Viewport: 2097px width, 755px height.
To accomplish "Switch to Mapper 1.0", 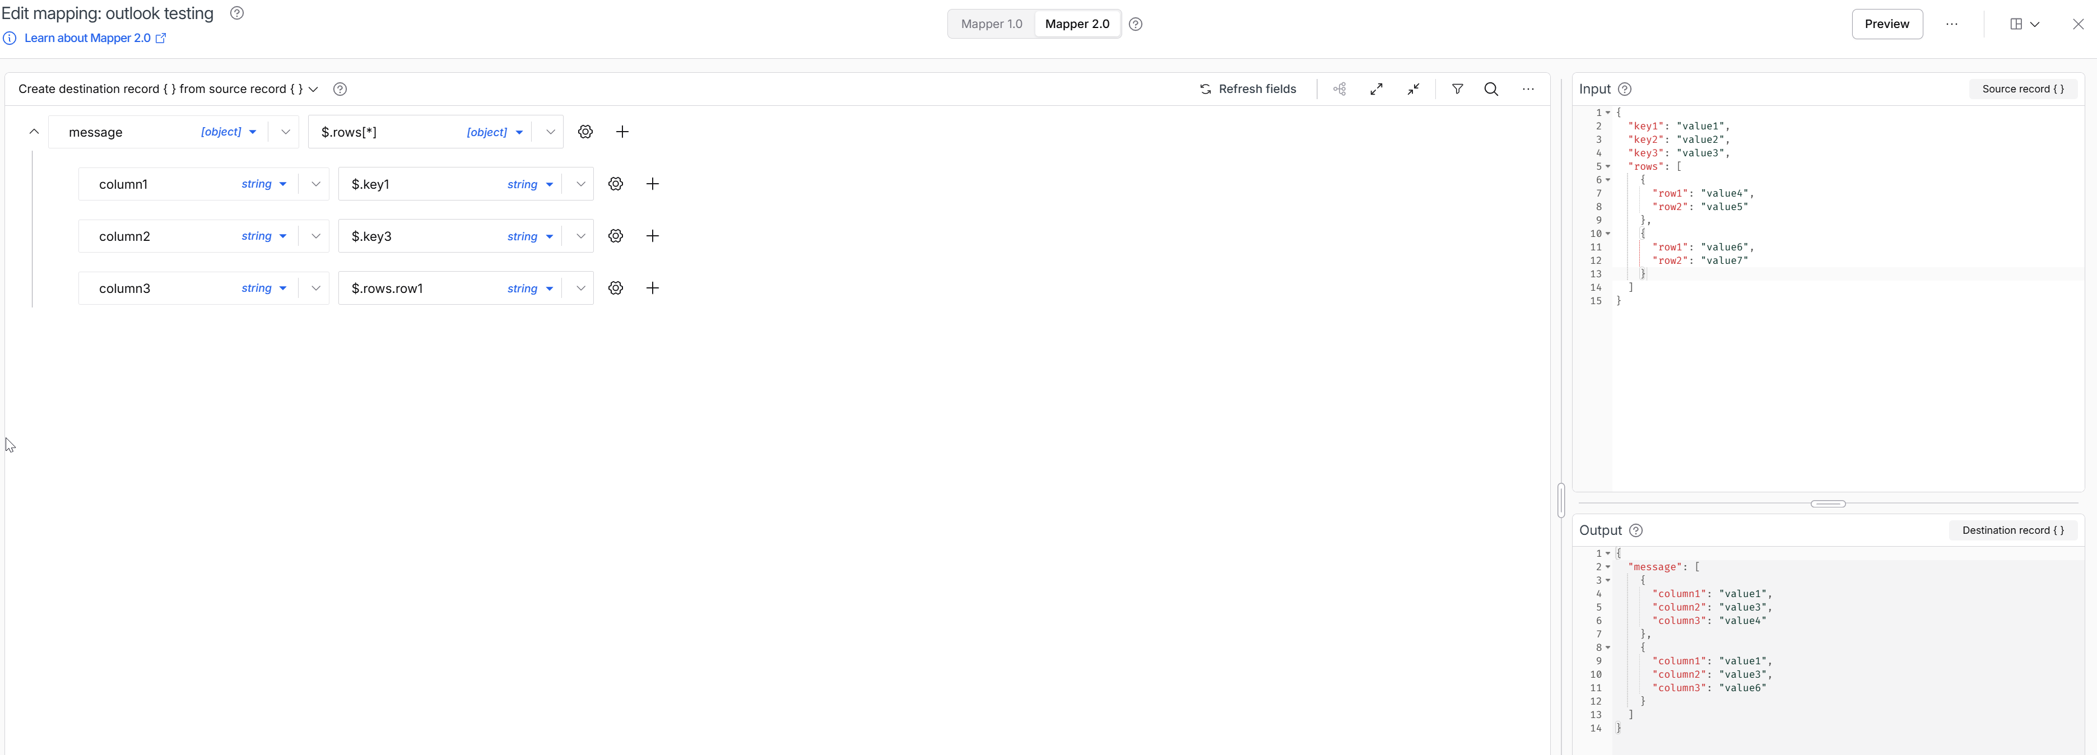I will tap(991, 25).
